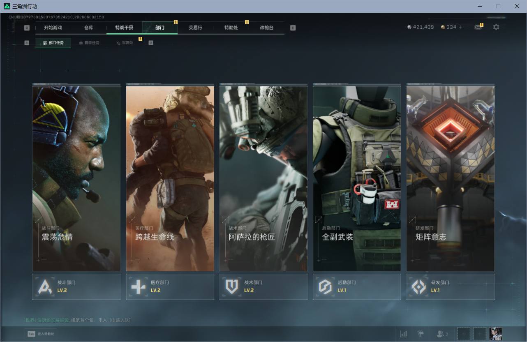Click the second empty squad slot plus
The image size is (527, 342).
(479, 334)
